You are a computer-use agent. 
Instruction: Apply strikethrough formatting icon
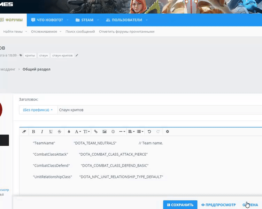(60, 132)
